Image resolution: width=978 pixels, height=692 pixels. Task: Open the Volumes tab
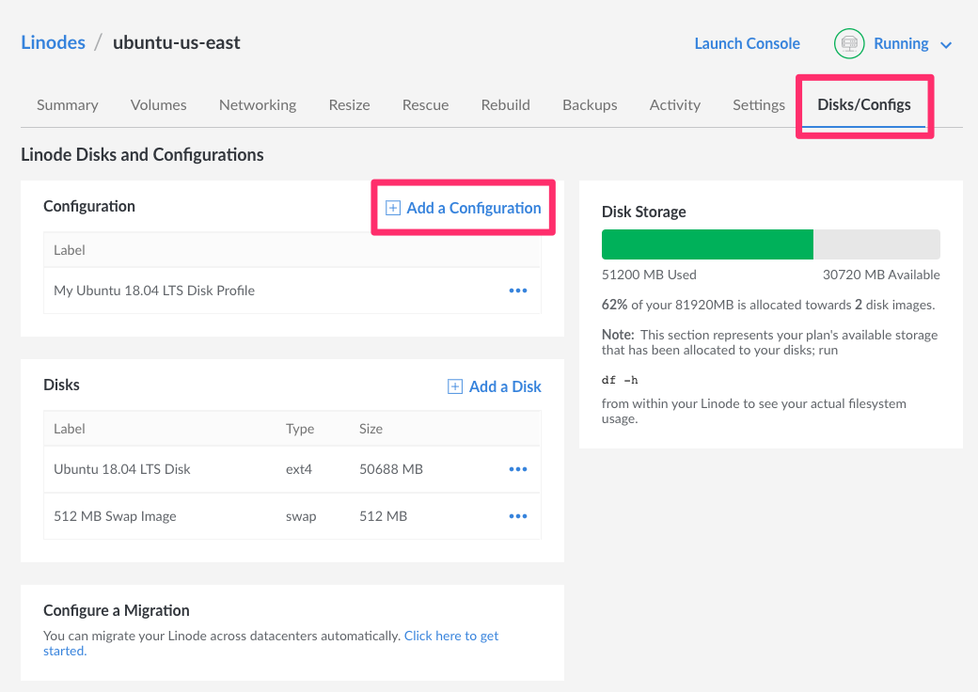click(158, 104)
